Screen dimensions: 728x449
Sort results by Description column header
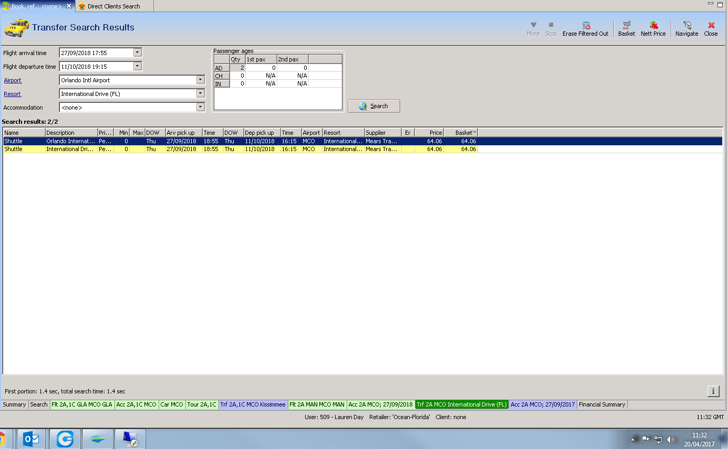[x=71, y=133]
